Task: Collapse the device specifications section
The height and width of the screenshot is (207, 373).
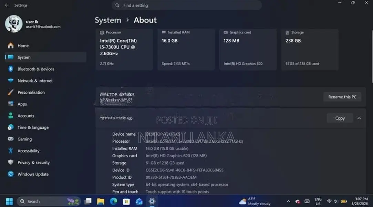Action: (x=359, y=118)
